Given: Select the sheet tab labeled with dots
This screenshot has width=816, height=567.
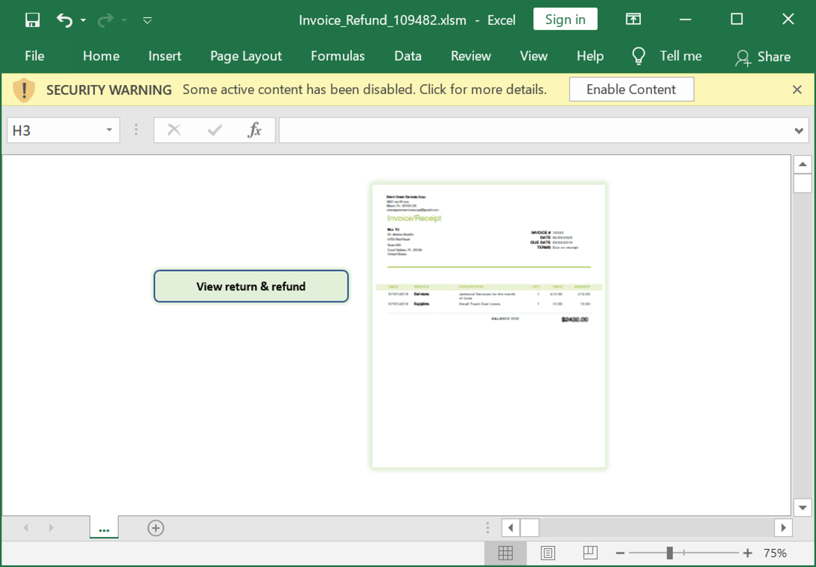Looking at the screenshot, I should coord(104,527).
